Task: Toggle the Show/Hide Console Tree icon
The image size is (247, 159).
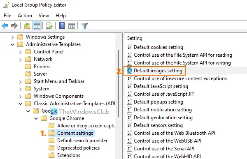Action: point(37,25)
